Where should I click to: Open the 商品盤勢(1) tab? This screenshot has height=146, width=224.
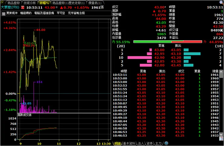(x=60, y=3)
